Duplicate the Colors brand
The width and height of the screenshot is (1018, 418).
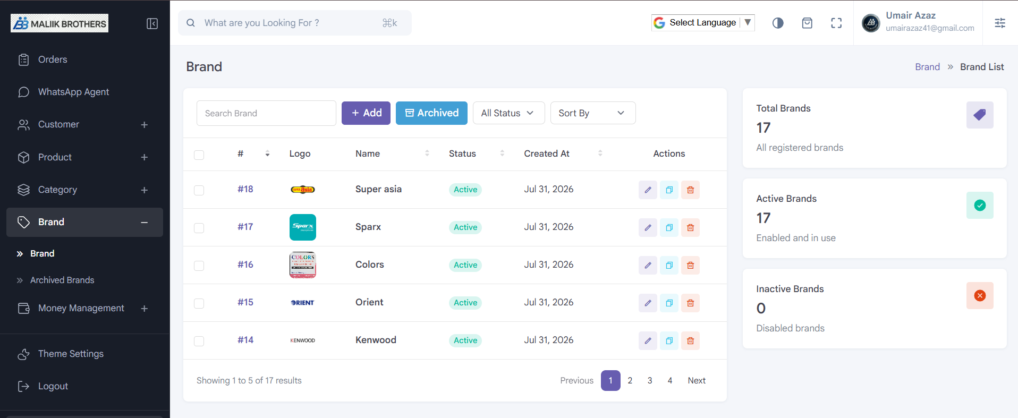[669, 265]
